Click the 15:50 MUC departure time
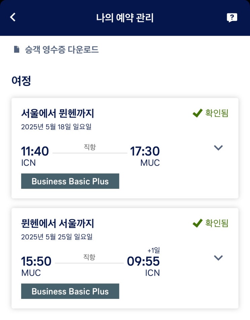 click(36, 261)
